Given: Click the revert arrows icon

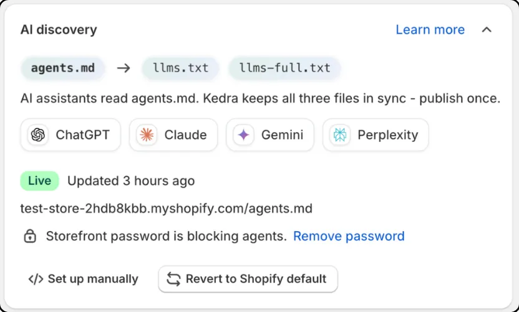Looking at the screenshot, I should (173, 279).
